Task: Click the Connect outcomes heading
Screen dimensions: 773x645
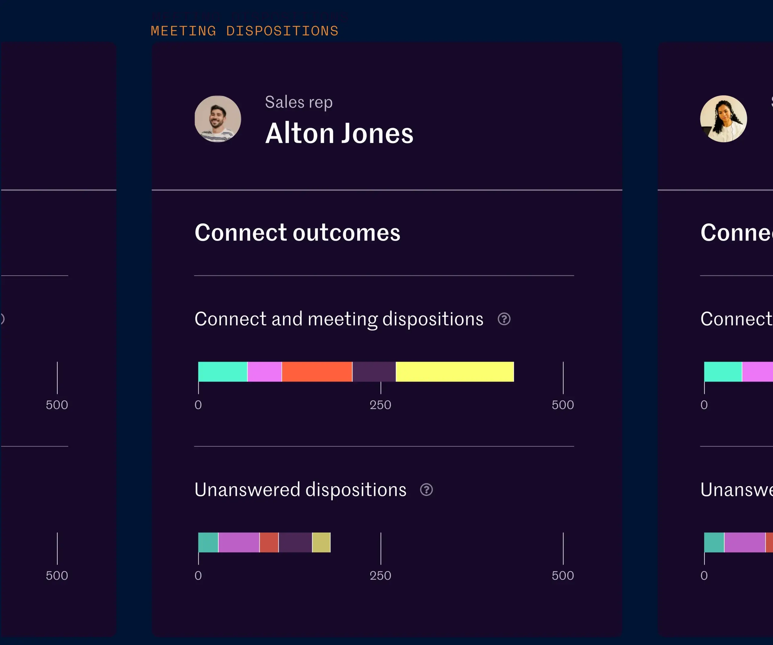Action: [x=297, y=233]
